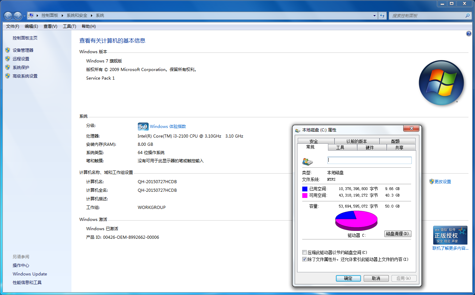Image resolution: width=475 pixels, height=295 pixels.
Task: Open the 文件(F) menu
Action: (x=13, y=26)
